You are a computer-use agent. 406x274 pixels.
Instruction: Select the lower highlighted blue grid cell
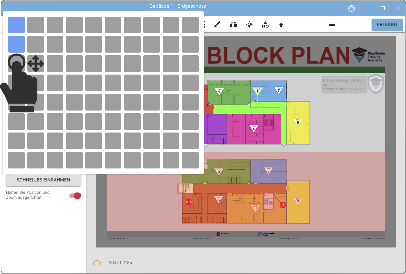[16, 44]
